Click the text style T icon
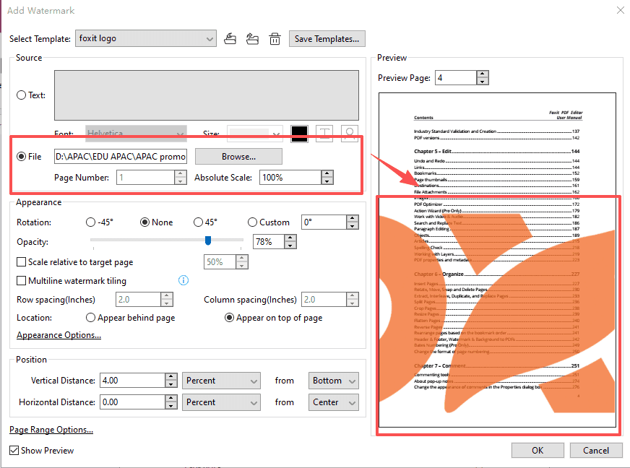Viewport: 630px width, 468px height. 324,134
